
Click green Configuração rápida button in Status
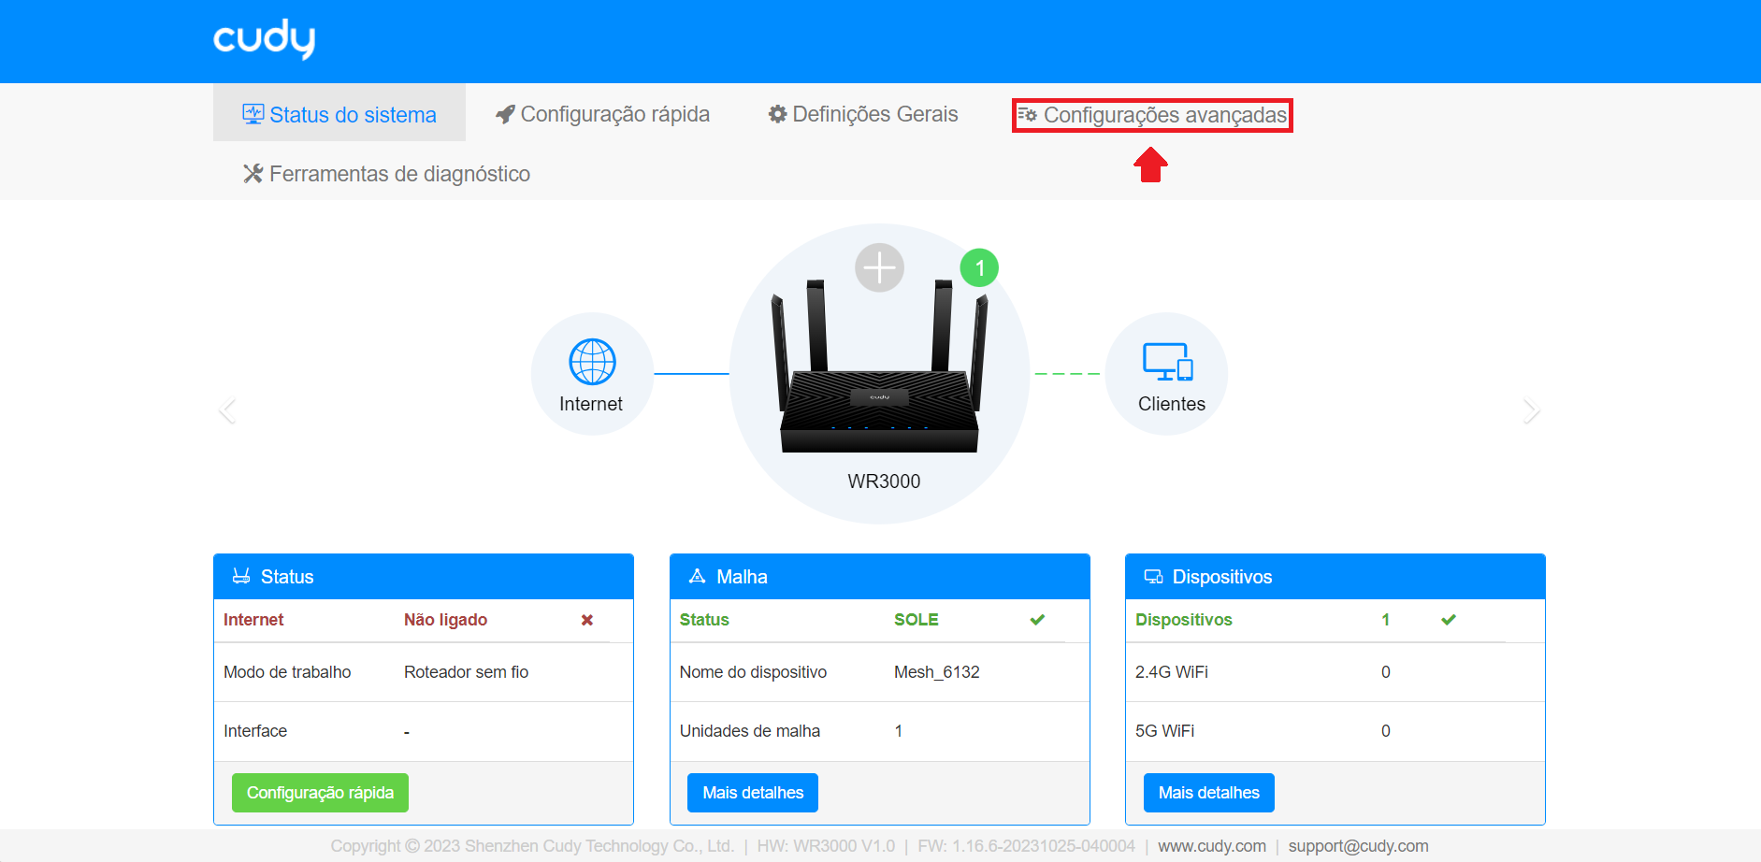click(x=320, y=793)
